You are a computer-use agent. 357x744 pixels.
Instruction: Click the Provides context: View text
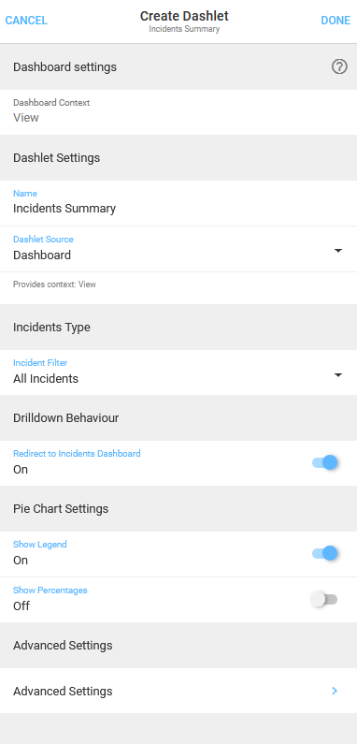click(54, 284)
